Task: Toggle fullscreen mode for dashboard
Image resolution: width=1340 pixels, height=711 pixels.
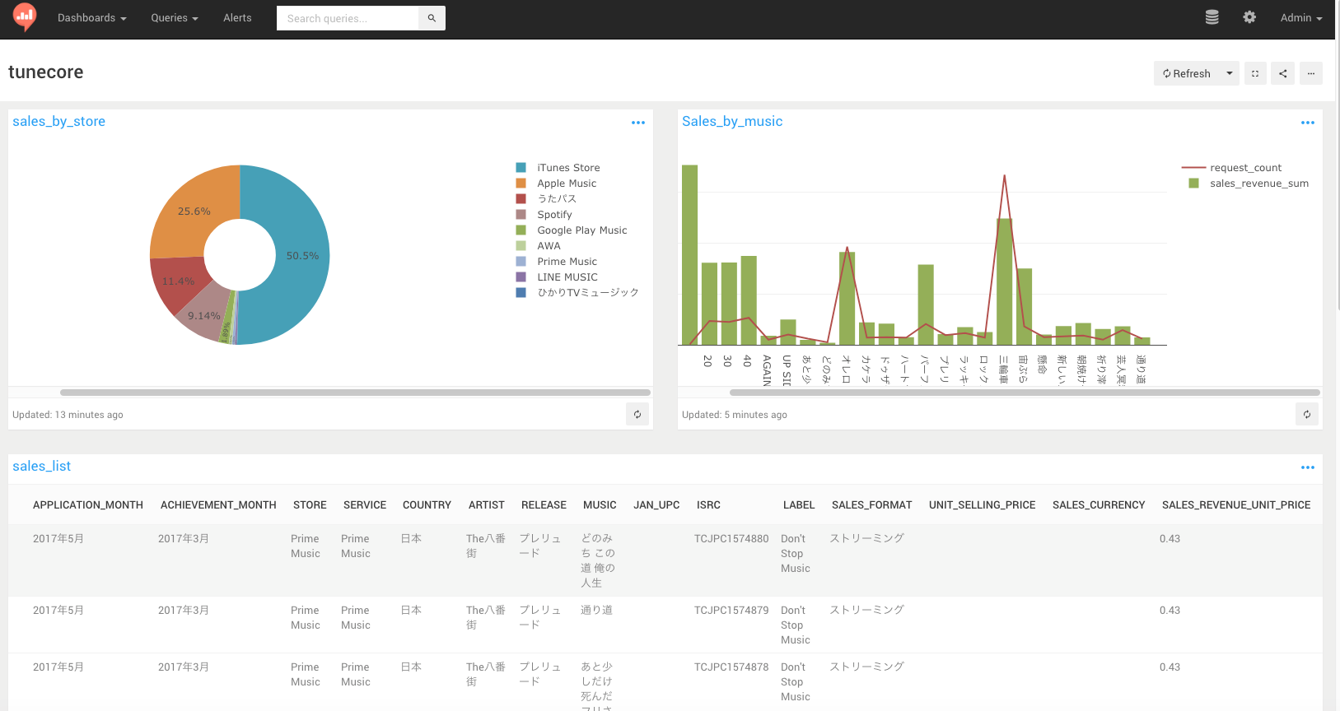Action: click(x=1255, y=73)
